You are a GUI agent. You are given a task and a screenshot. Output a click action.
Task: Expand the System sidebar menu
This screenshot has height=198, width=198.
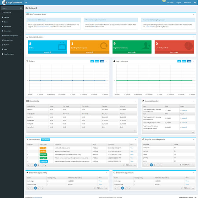click(x=12, y=45)
